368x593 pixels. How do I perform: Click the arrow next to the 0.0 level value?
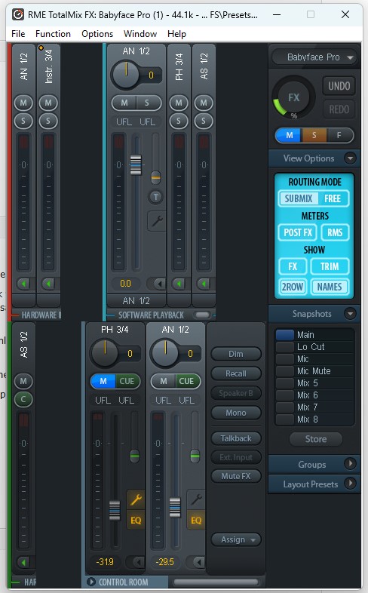click(159, 283)
